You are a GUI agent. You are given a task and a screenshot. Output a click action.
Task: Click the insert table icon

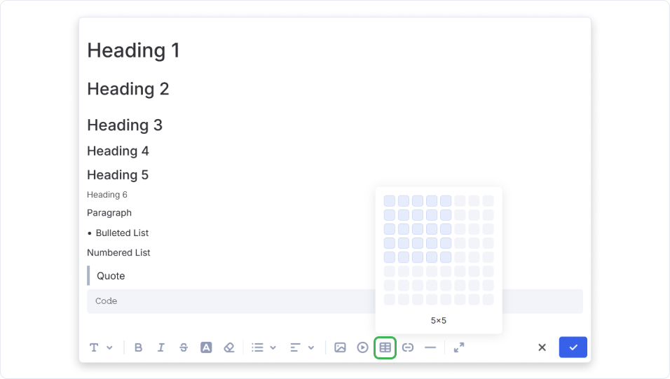click(x=385, y=347)
